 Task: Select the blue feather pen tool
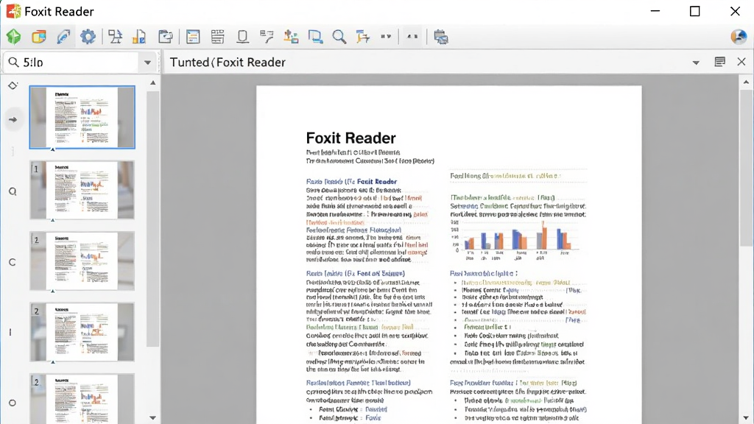[63, 37]
